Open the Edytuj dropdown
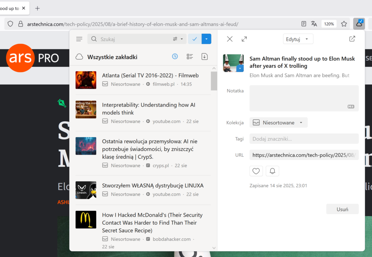Image resolution: width=372 pixels, height=257 pixels. [298, 39]
